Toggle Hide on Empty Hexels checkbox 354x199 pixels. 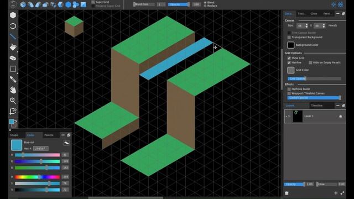pos(310,62)
